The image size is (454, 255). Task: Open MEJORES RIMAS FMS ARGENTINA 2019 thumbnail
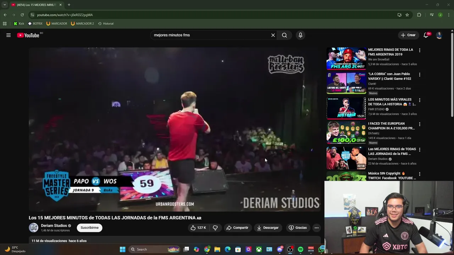[x=346, y=58]
